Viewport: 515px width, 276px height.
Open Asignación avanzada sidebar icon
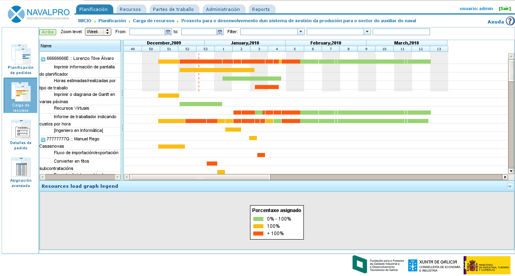[x=21, y=168]
